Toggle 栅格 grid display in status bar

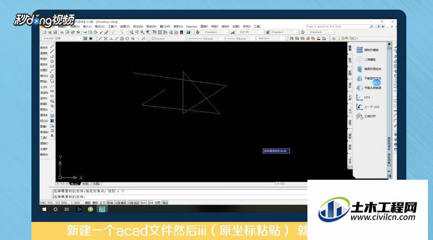pos(95,203)
